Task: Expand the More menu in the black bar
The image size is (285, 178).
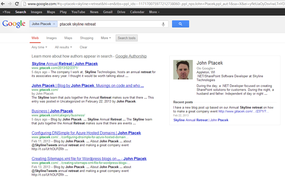Action: (x=154, y=12)
